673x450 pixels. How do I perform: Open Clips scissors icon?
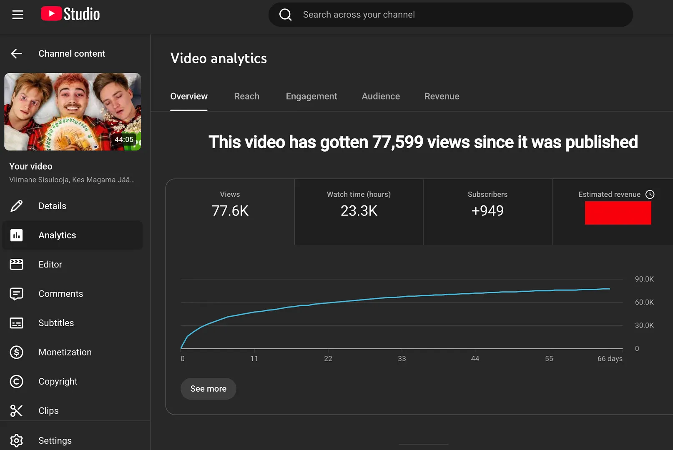17,411
